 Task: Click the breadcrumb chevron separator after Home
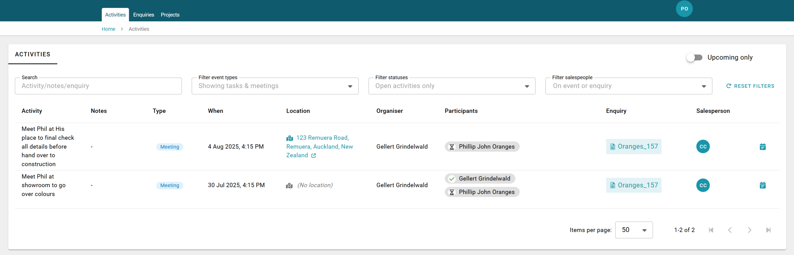122,29
